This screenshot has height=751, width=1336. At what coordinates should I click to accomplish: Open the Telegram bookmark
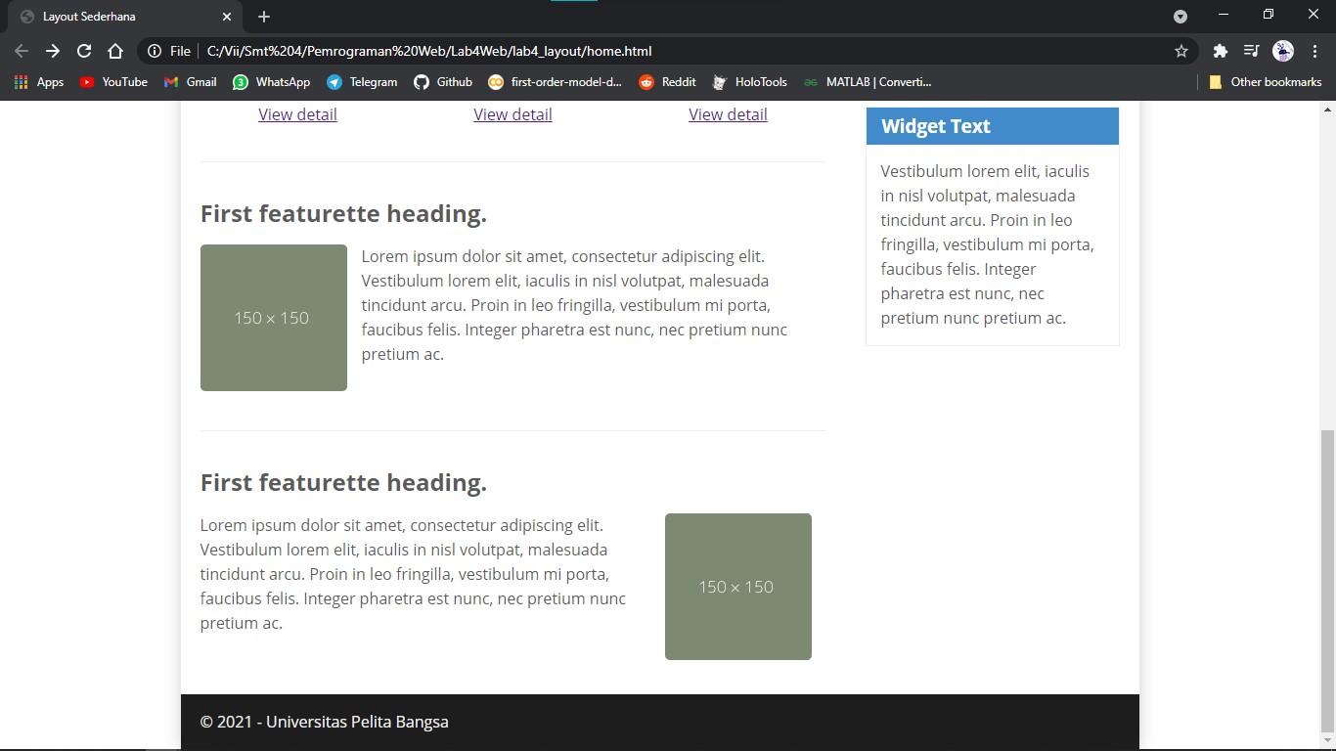[362, 82]
